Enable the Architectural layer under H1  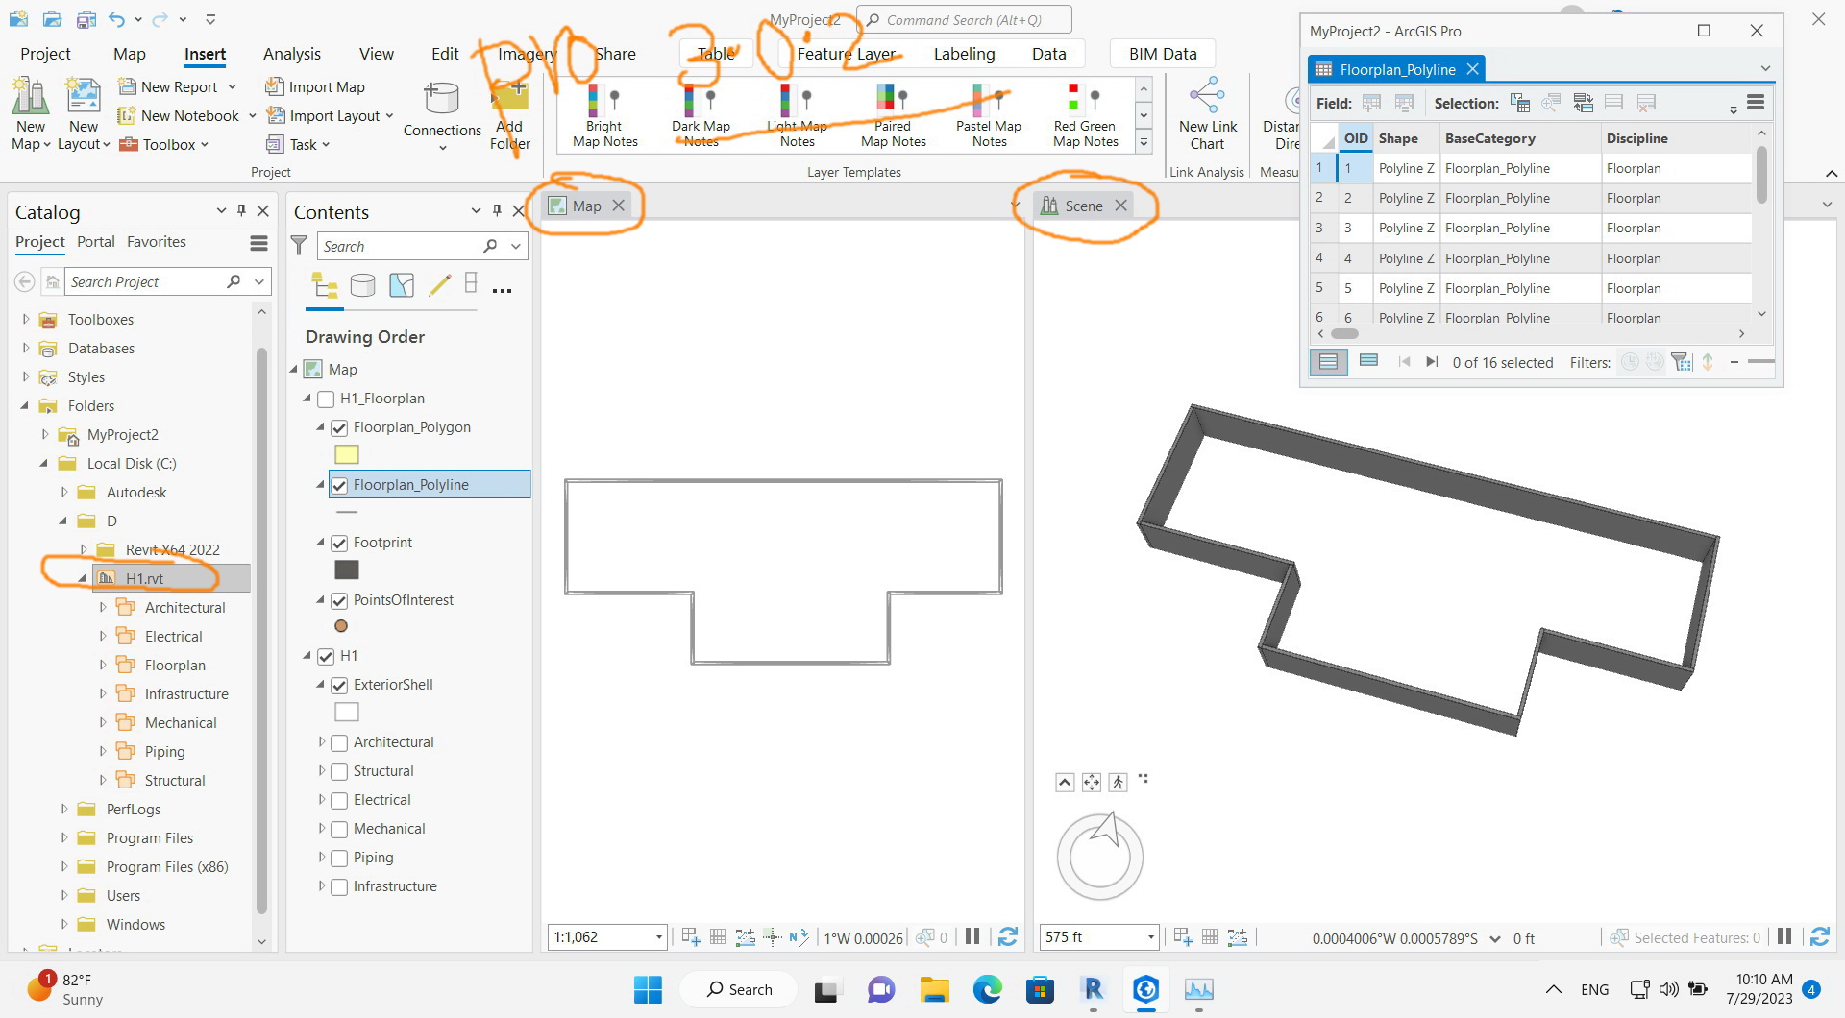pyautogui.click(x=339, y=742)
